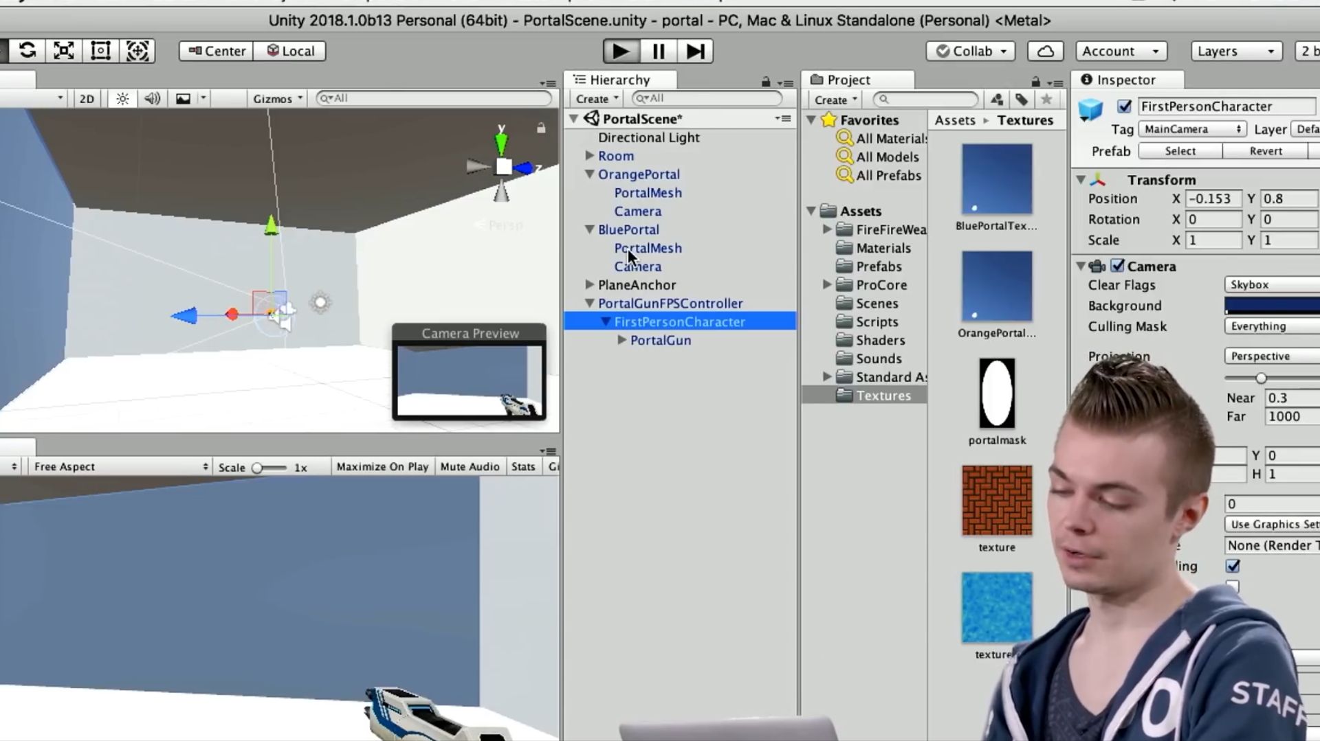
Task: Collapse the BluePortal object
Action: tap(589, 229)
